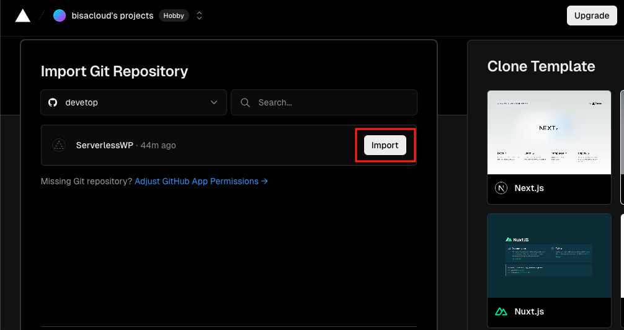Select the Next.js template title

pyautogui.click(x=529, y=188)
